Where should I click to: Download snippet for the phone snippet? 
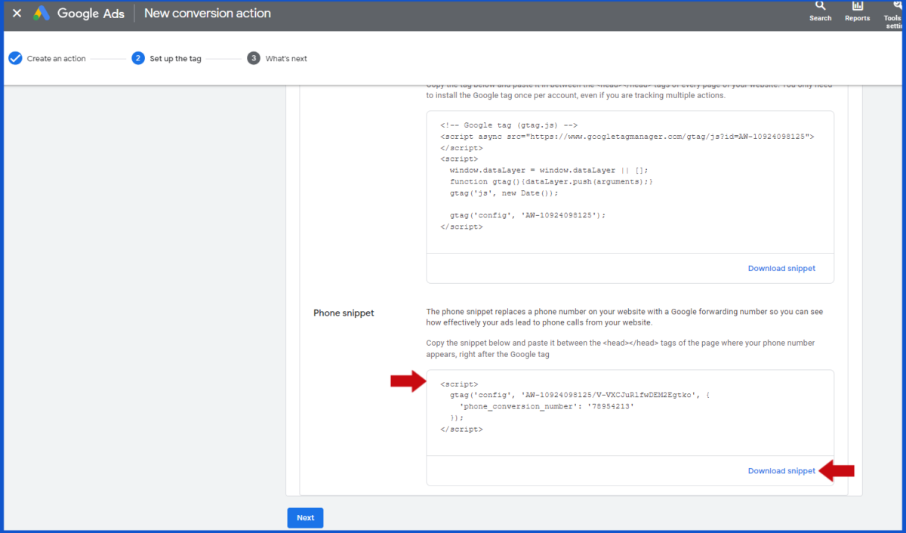pyautogui.click(x=781, y=470)
